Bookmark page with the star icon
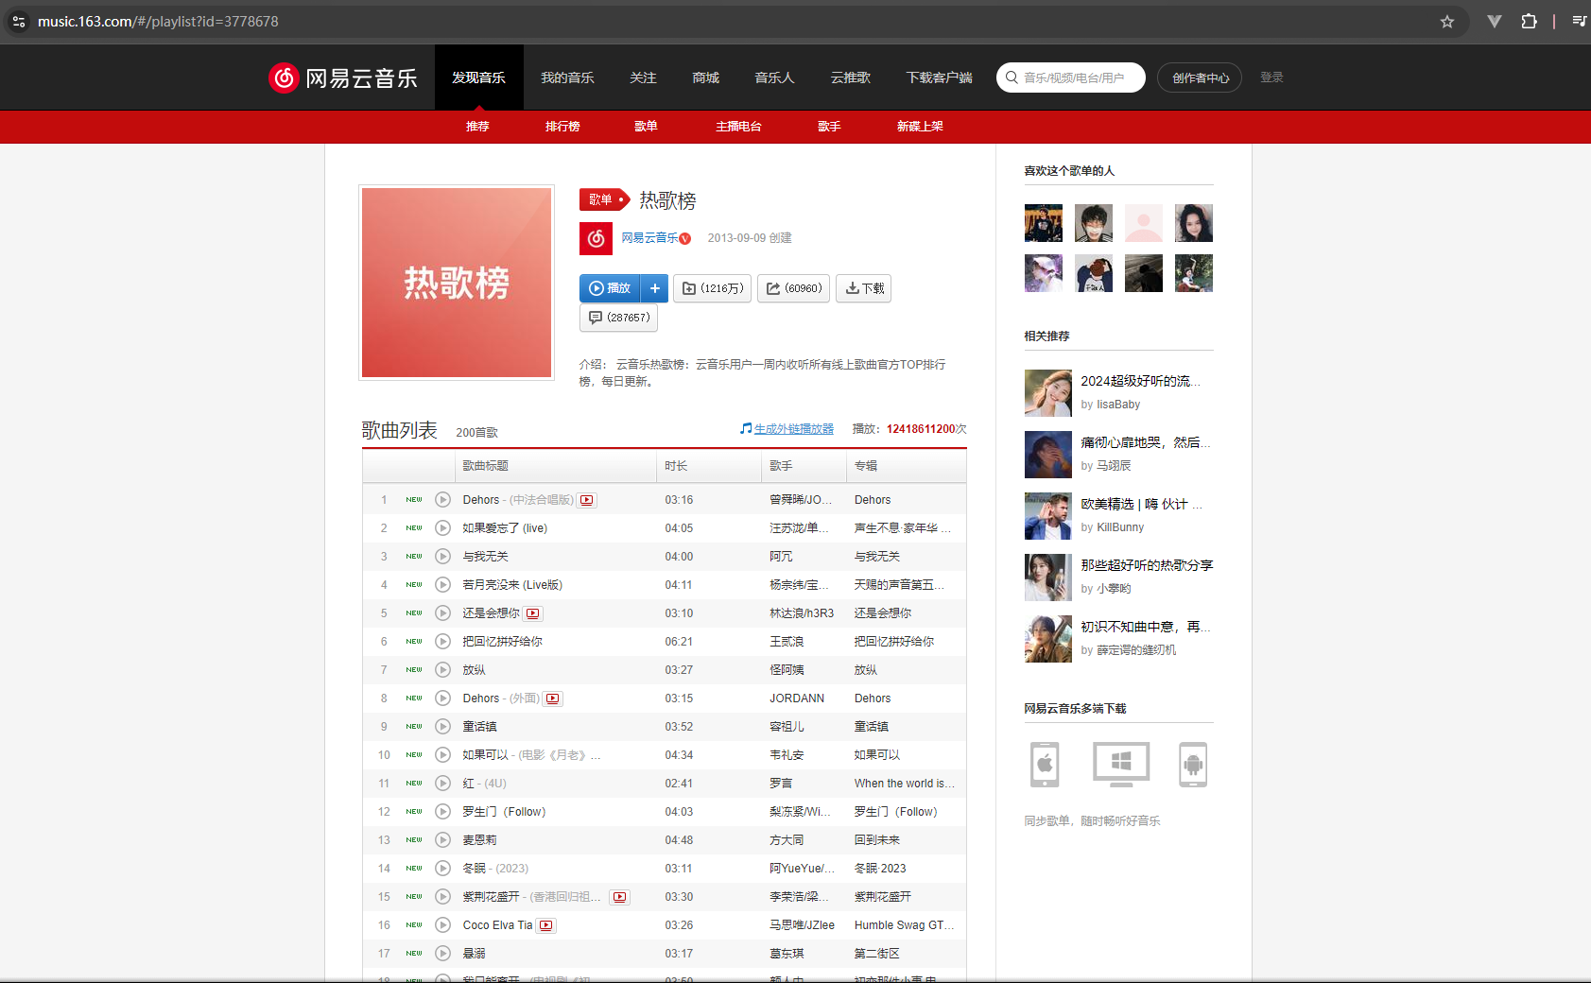 pos(1447,22)
